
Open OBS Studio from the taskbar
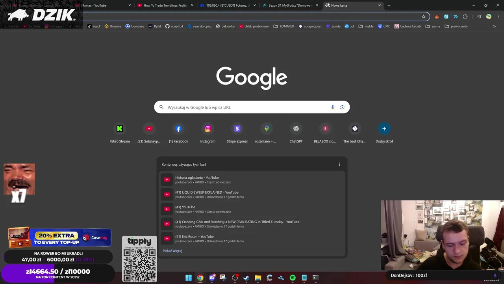coord(235,278)
